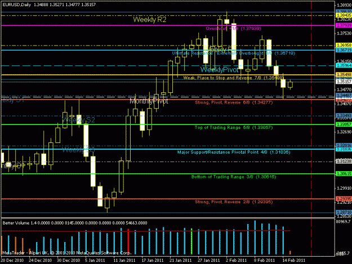Screen dimensions: 352x264
Task: Click the 20 Dec 2010 date label
Action: (x=12, y=260)
